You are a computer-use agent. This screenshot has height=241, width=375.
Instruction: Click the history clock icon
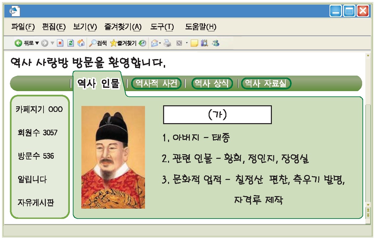(x=142, y=43)
